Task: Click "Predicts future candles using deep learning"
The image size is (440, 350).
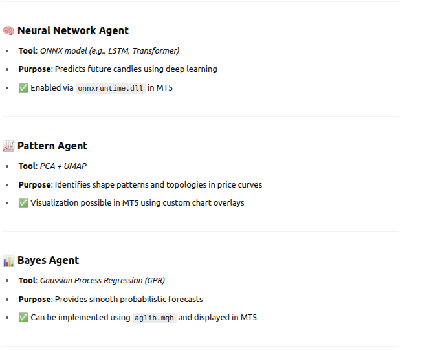Action: point(136,69)
